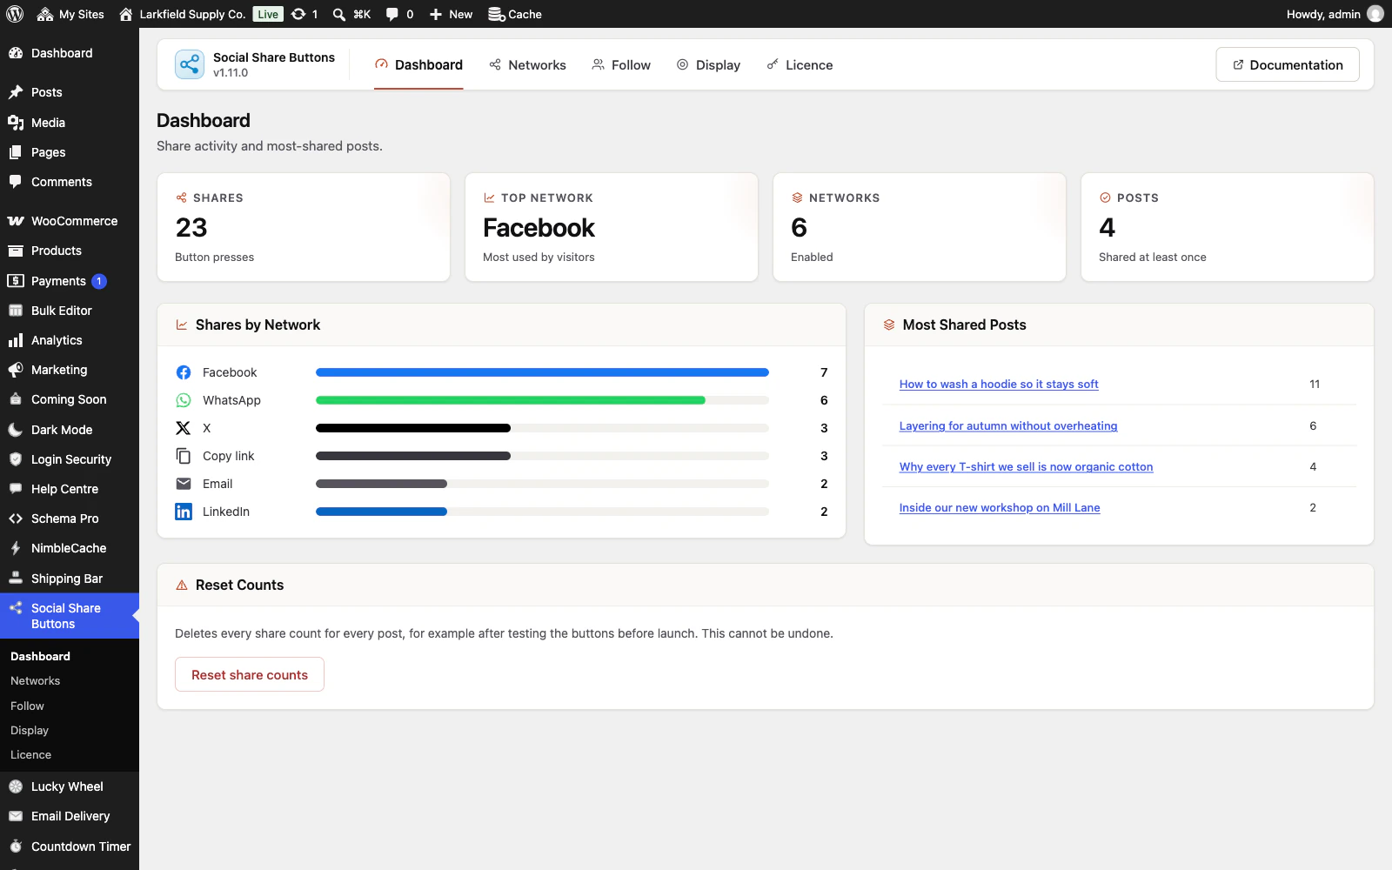Select the Licence submenu item in sidebar
Screen dimensions: 1392x870
31,755
